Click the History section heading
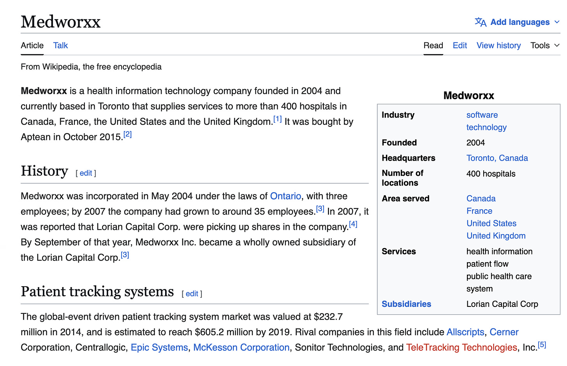 pyautogui.click(x=44, y=171)
